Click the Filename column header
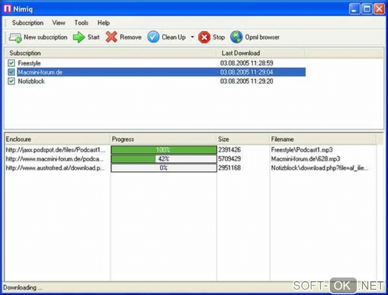The image size is (388, 295). tap(323, 139)
